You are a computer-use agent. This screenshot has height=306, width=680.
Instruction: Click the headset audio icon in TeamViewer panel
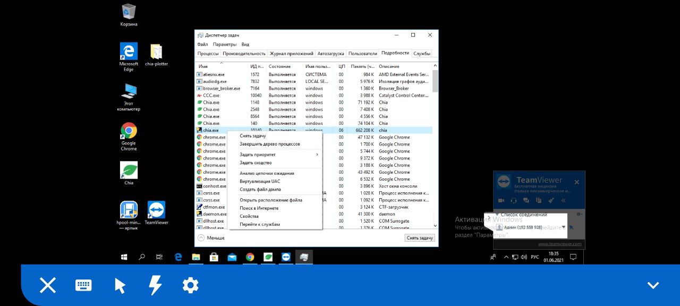(514, 200)
